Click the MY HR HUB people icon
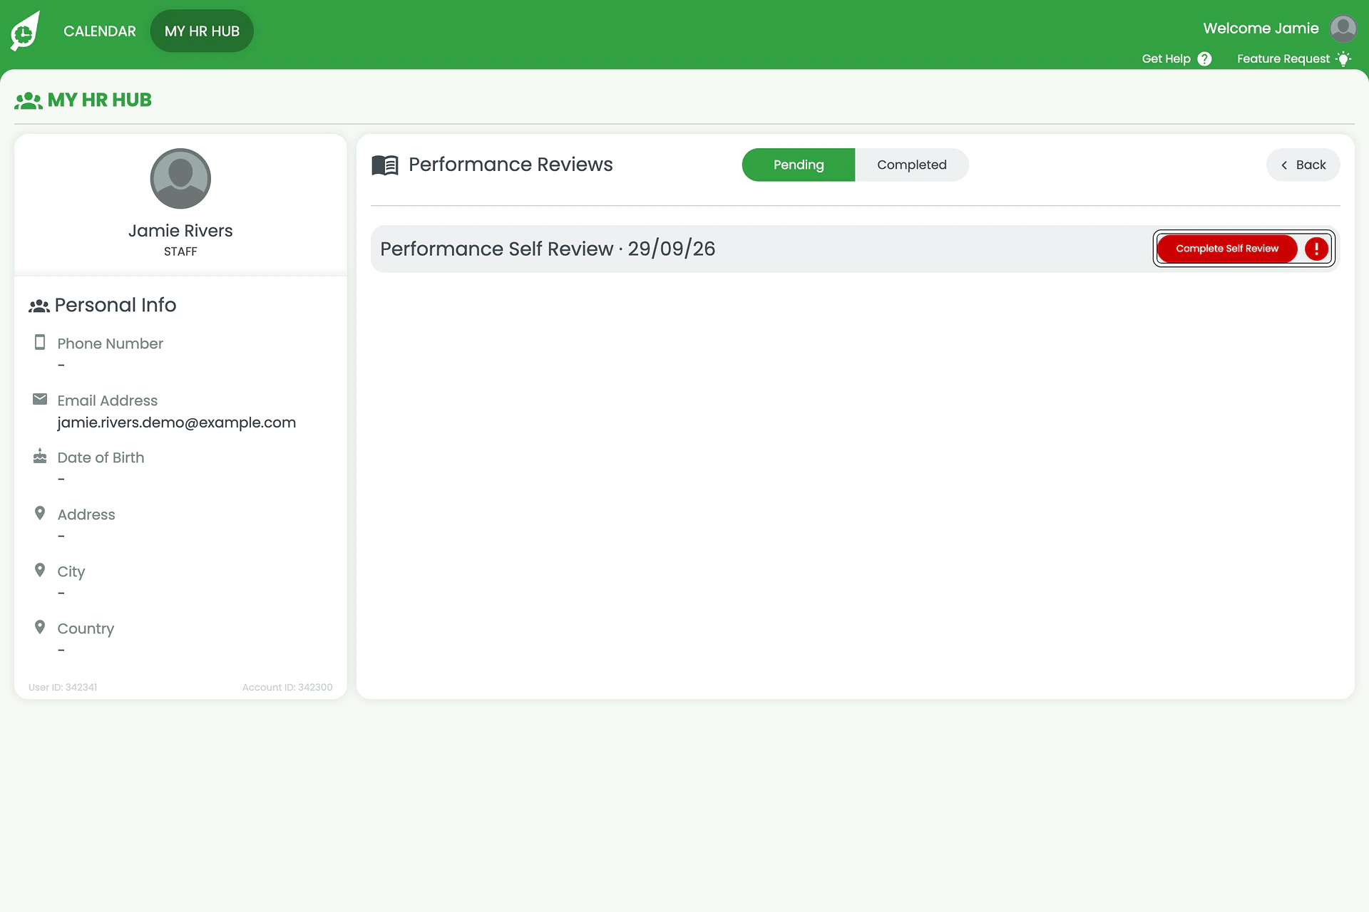 [x=29, y=100]
